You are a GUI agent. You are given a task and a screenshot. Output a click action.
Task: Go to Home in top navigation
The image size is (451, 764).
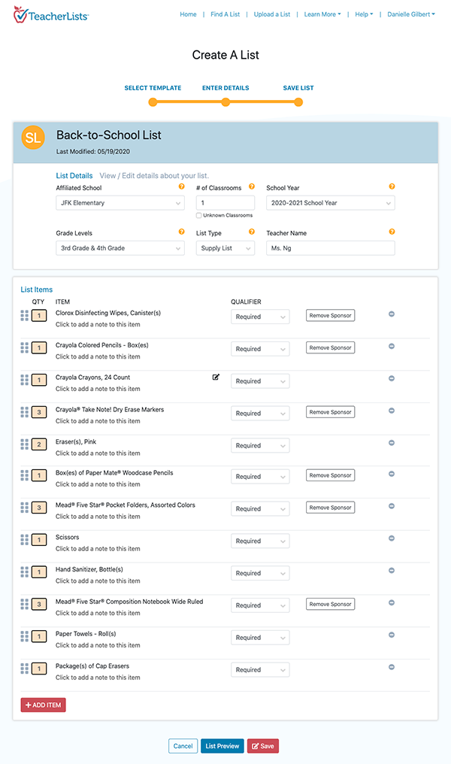(x=188, y=14)
